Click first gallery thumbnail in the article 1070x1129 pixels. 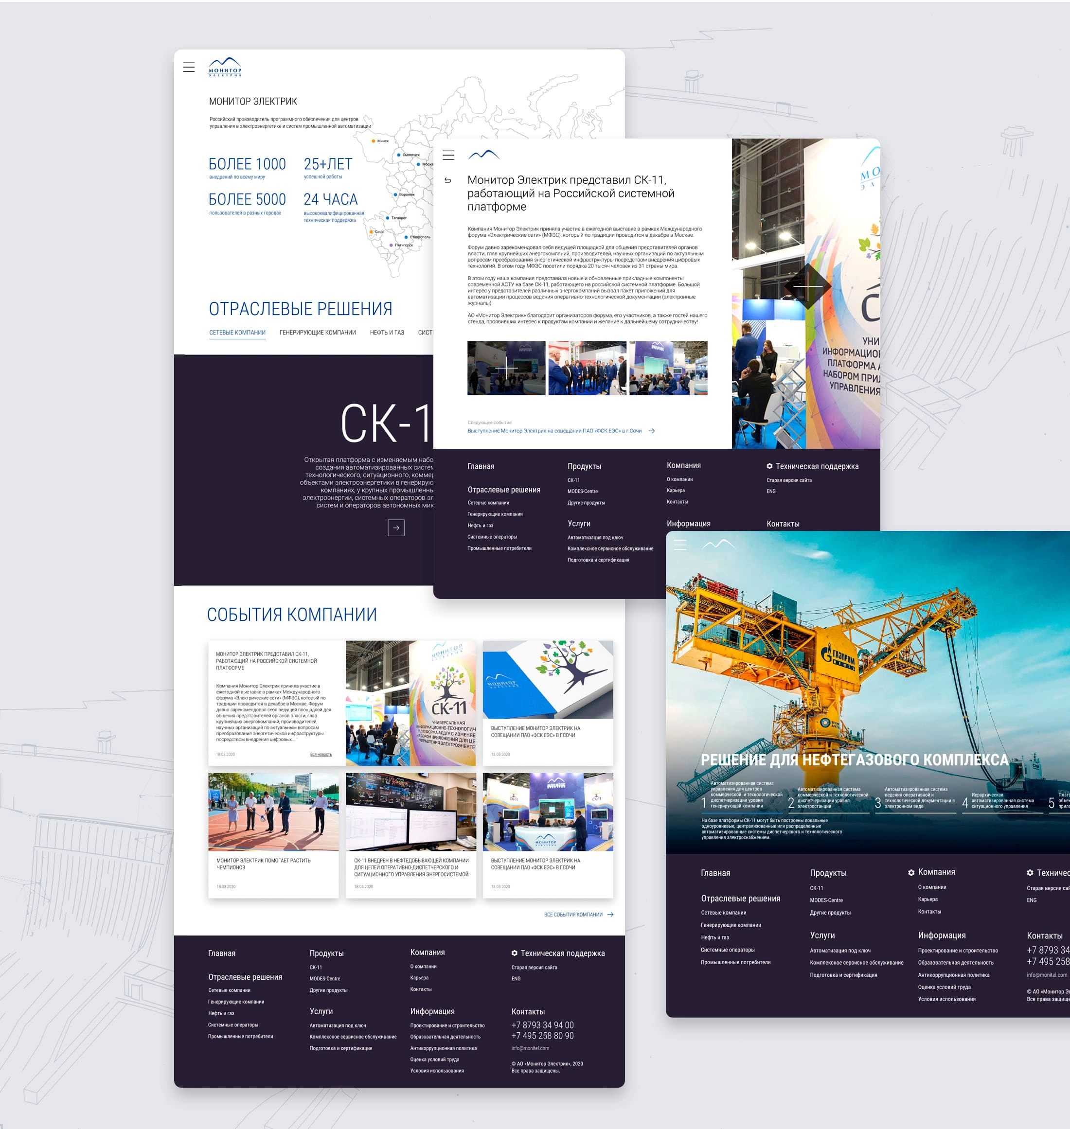506,369
